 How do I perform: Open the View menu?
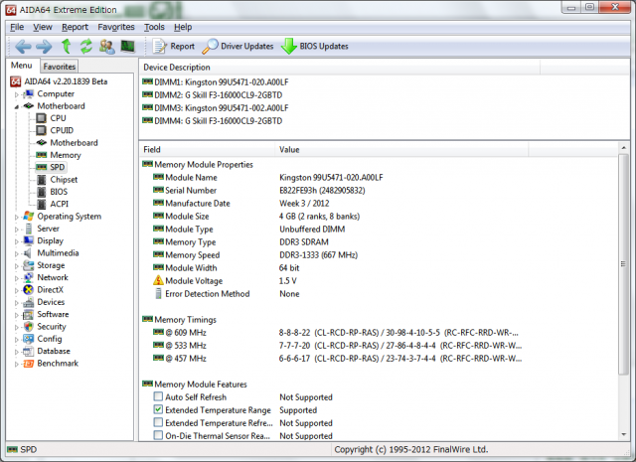tap(43, 27)
